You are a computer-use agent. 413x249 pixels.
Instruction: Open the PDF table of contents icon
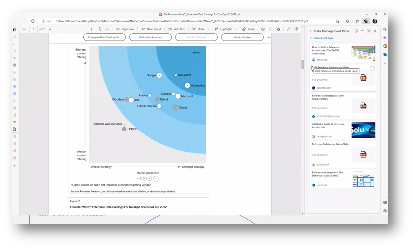(24, 29)
